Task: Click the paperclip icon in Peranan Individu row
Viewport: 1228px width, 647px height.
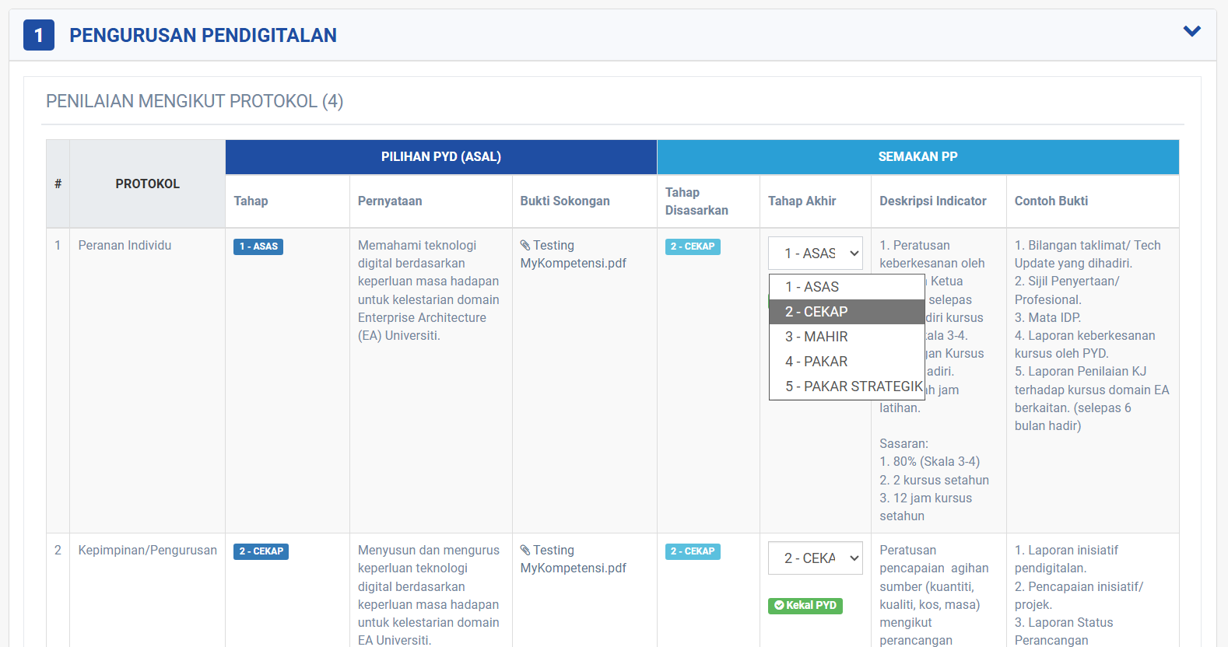Action: [525, 246]
